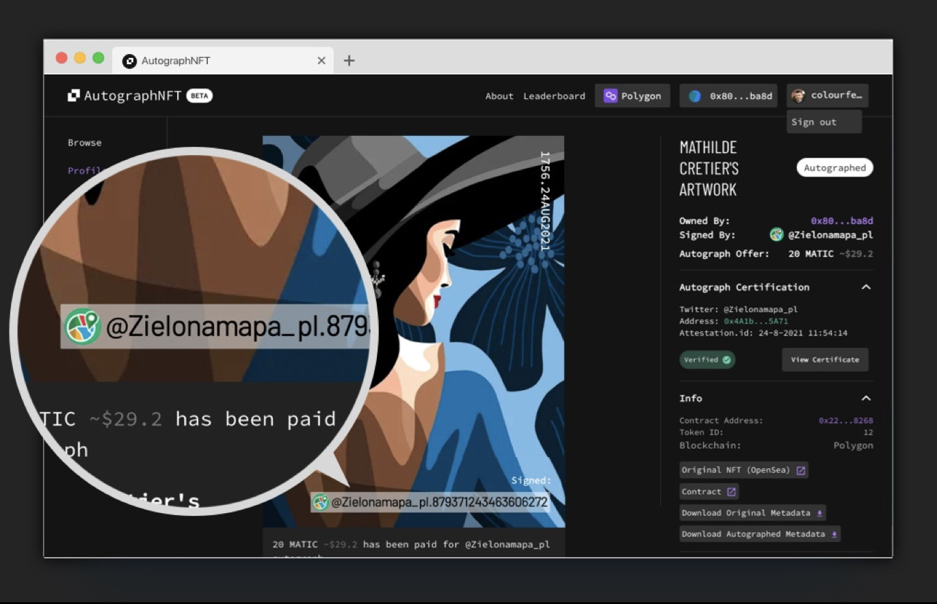Go to the About page
Screen dimensions: 937x604
coord(499,96)
